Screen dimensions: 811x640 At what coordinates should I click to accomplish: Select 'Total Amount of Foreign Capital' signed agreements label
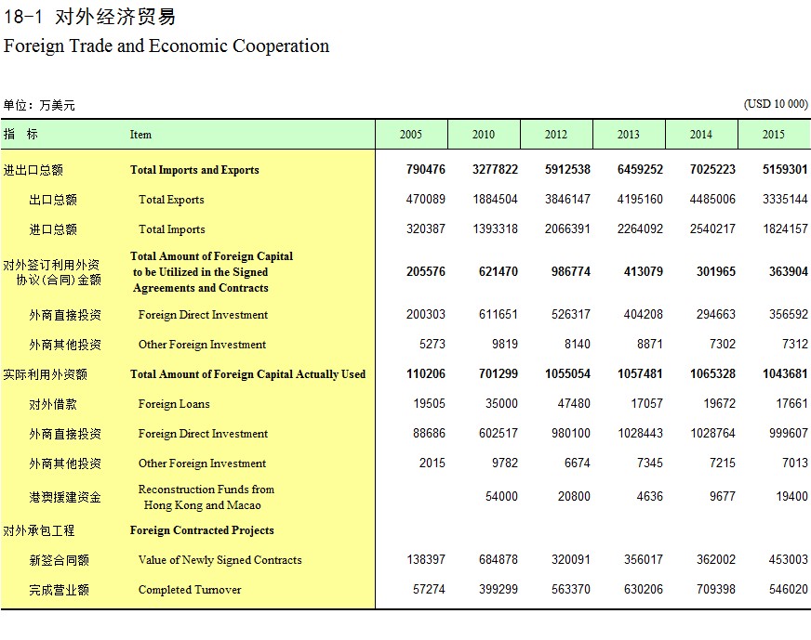[x=211, y=272]
